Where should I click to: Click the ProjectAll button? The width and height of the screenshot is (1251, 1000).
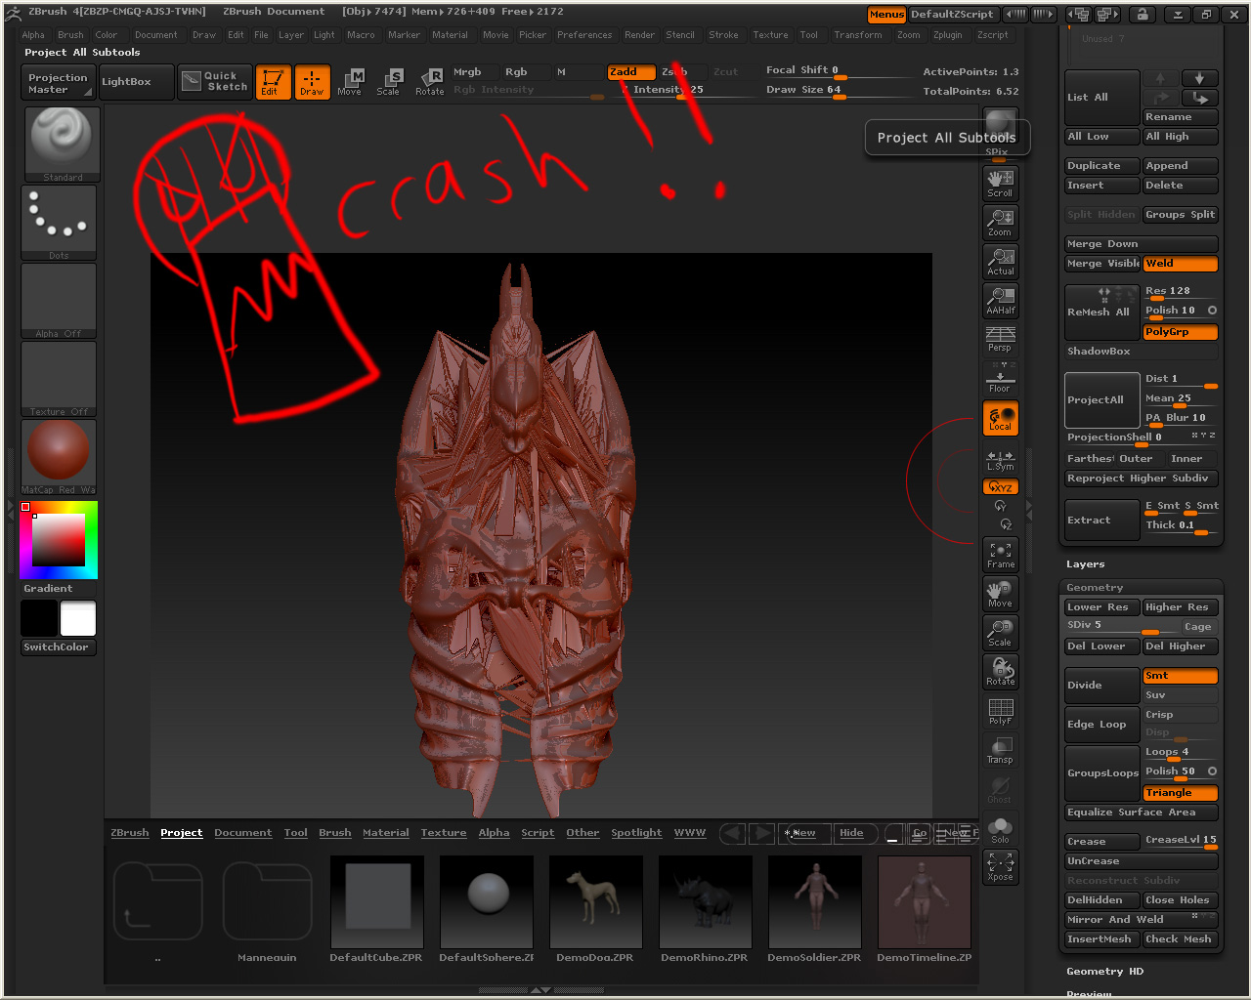(1101, 400)
